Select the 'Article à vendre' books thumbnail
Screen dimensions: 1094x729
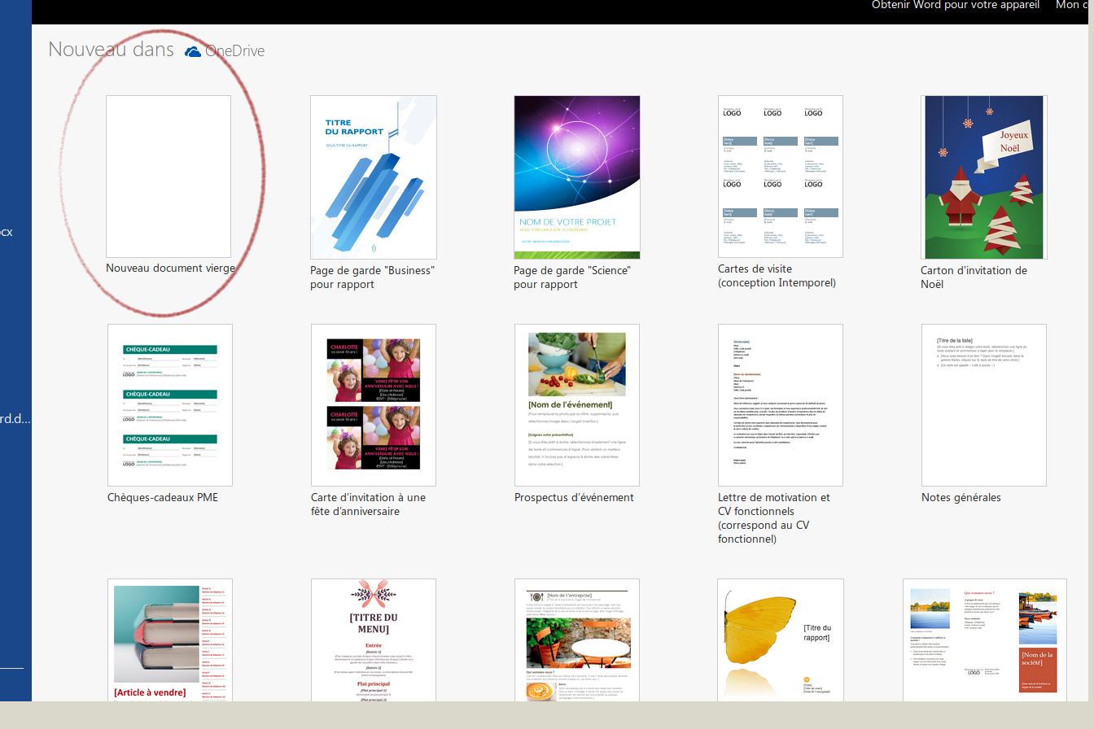tap(170, 640)
